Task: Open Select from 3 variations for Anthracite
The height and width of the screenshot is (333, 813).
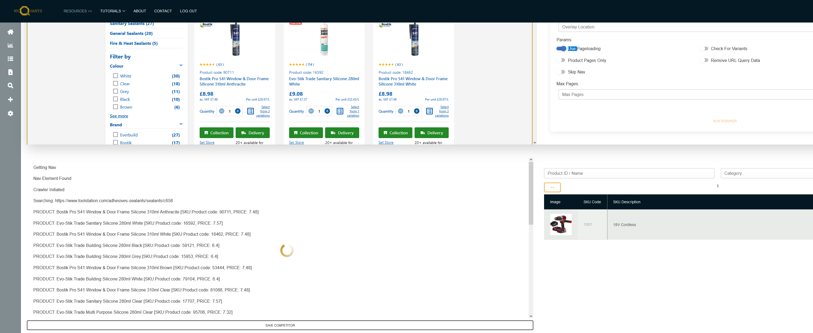Action: (x=263, y=111)
